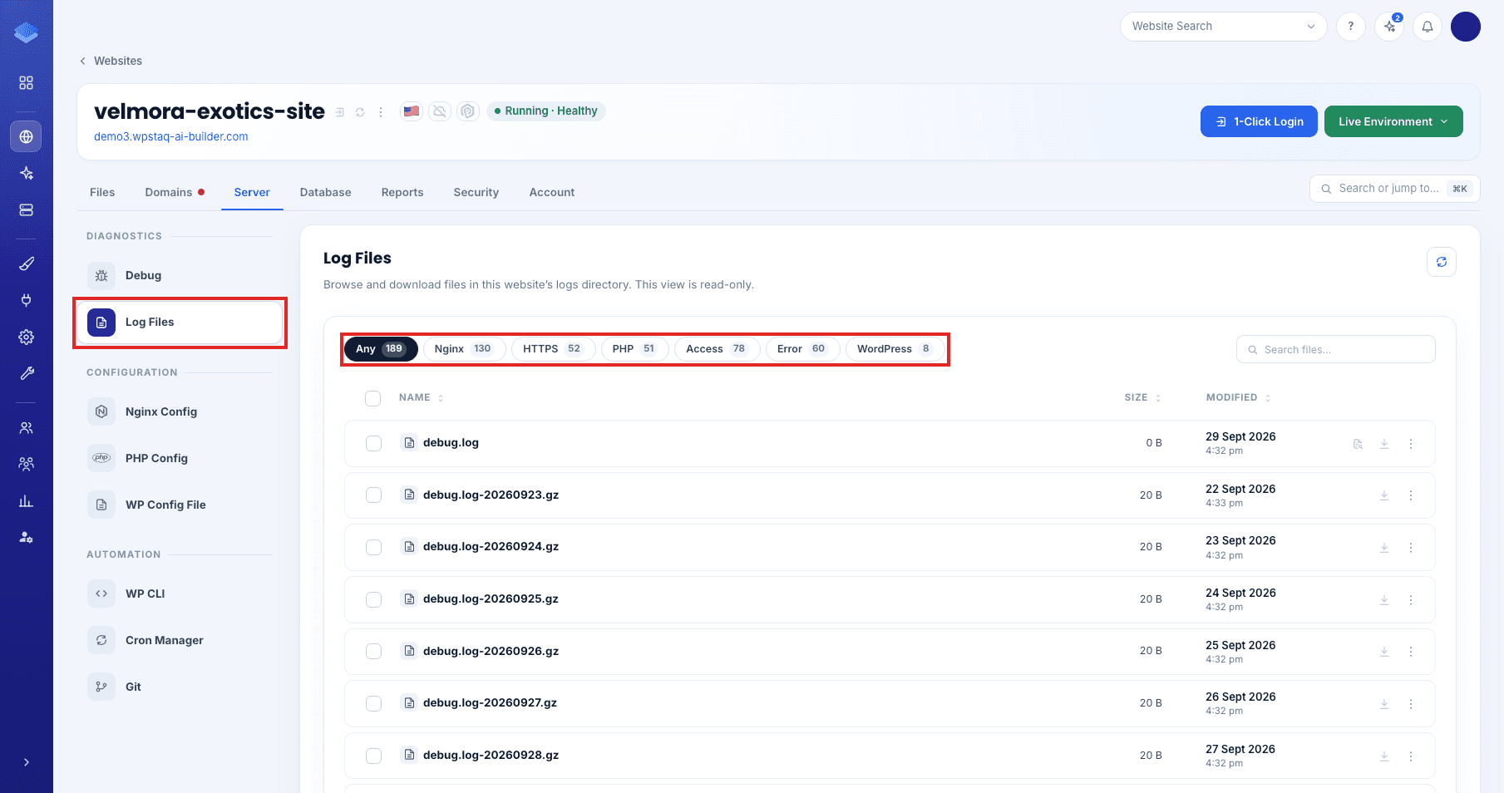Screen dimensions: 1504x793
Task: Click the 1-Click Login button
Action: pyautogui.click(x=1259, y=121)
